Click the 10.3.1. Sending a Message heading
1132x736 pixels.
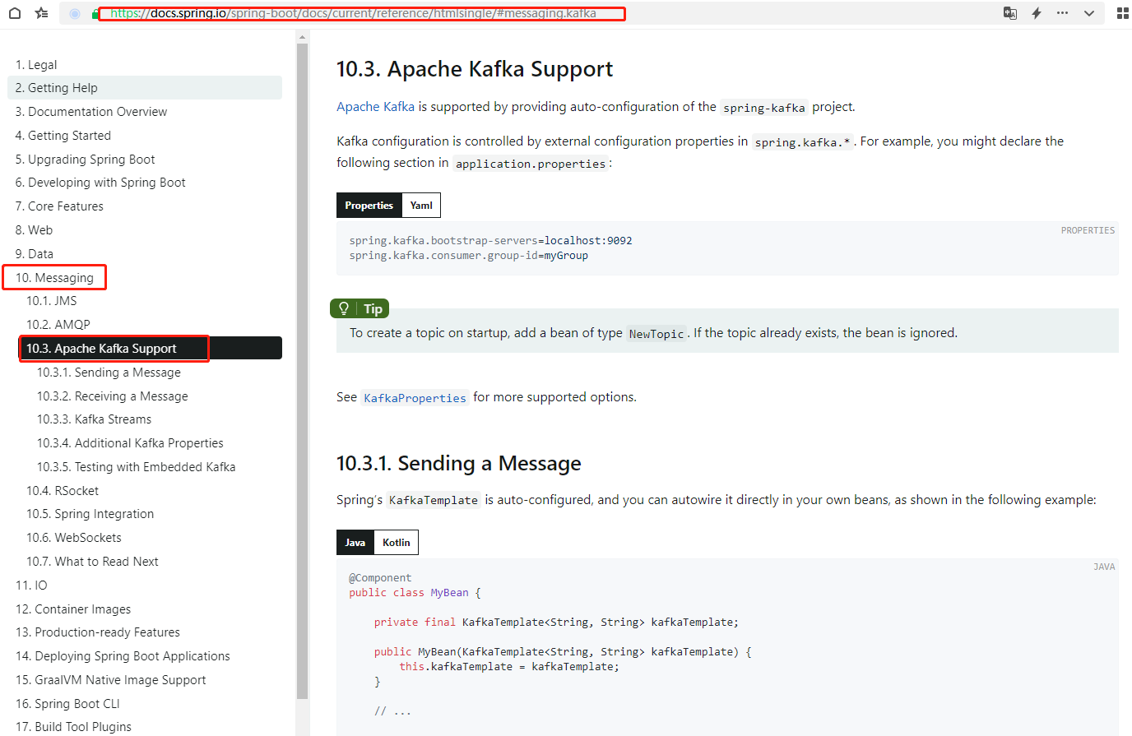[459, 464]
